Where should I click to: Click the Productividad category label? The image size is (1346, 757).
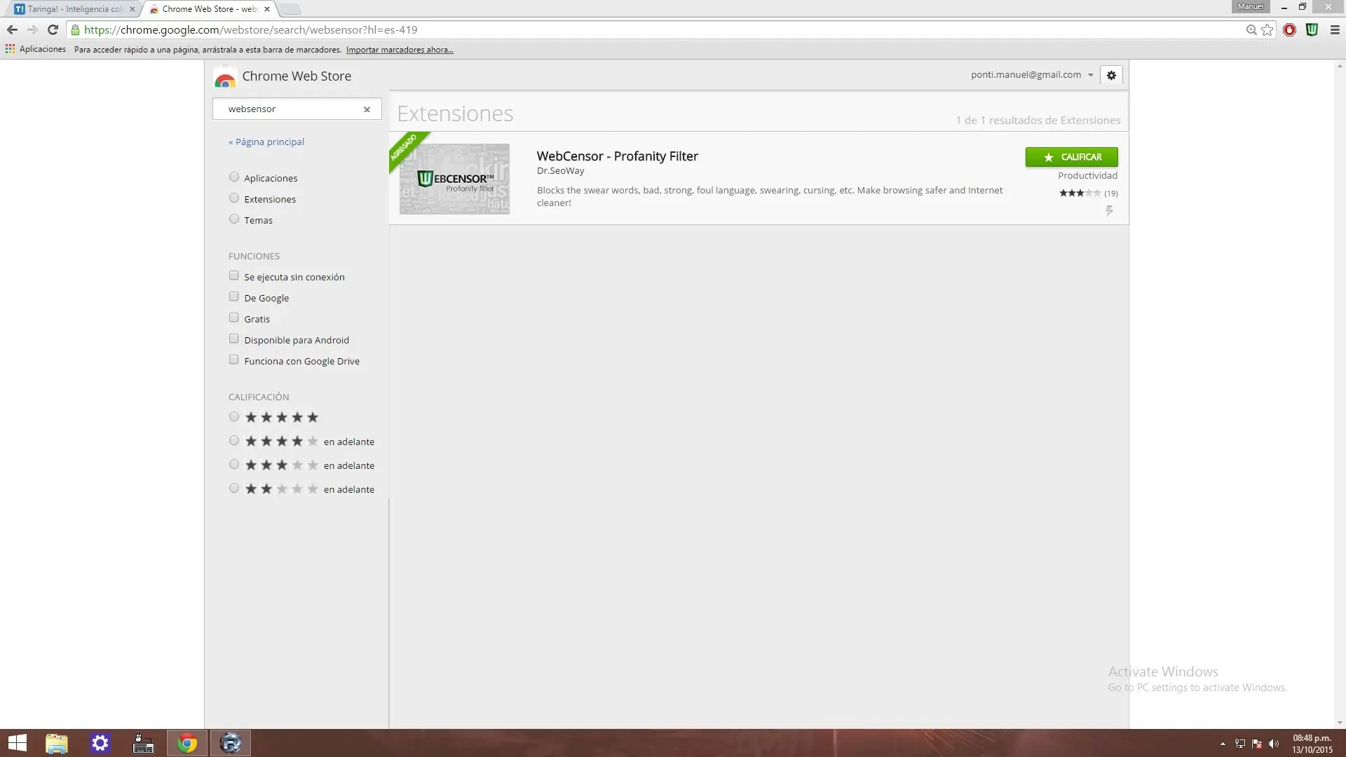1087,176
